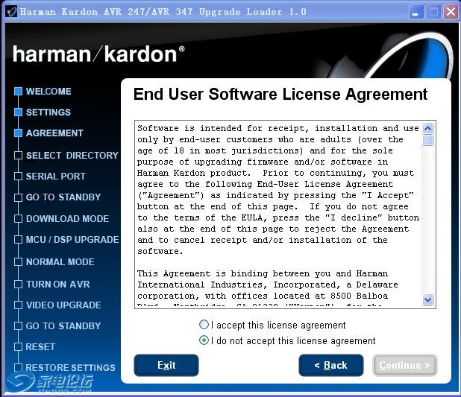The image size is (461, 397).
Task: Click the filled AGREEMENT step marker
Action: (18, 133)
